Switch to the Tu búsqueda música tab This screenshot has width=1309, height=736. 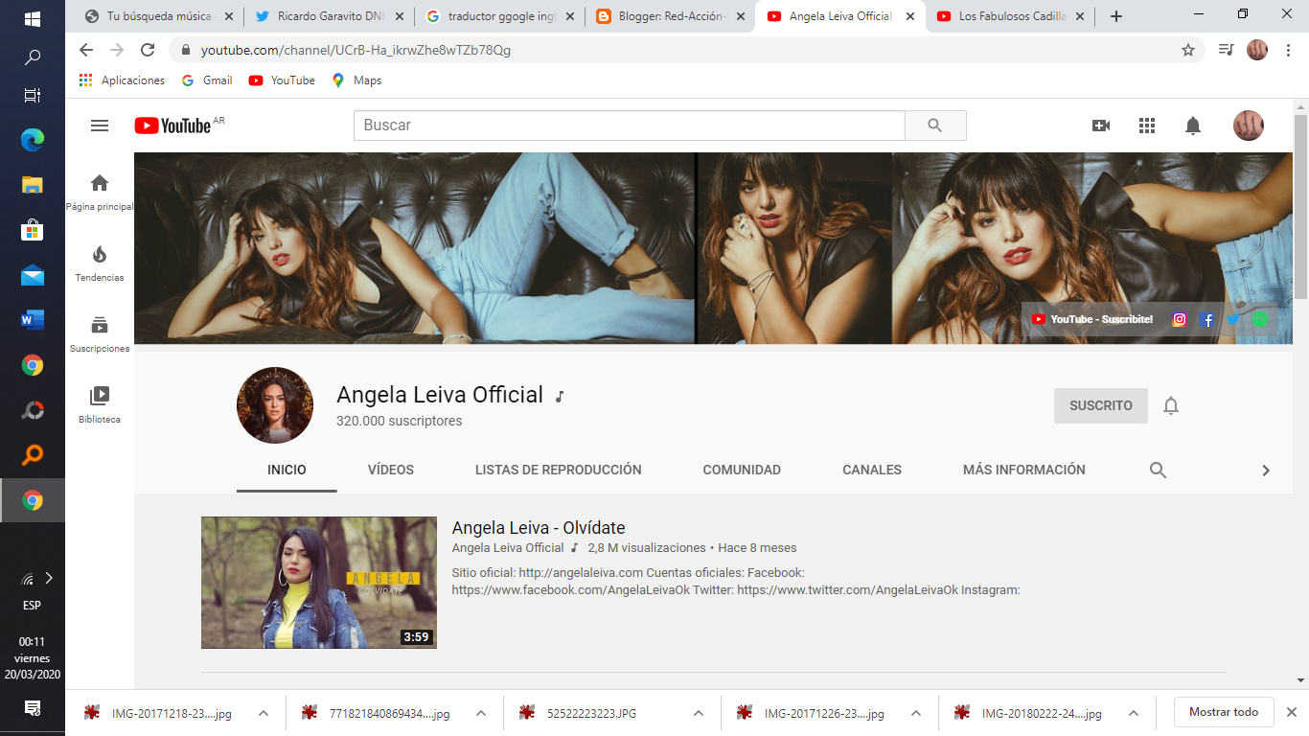pyautogui.click(x=158, y=16)
